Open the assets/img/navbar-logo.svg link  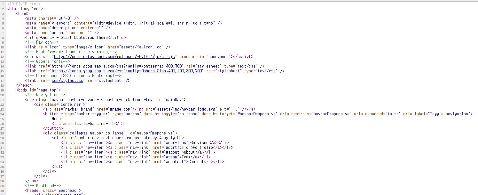[x=186, y=109]
